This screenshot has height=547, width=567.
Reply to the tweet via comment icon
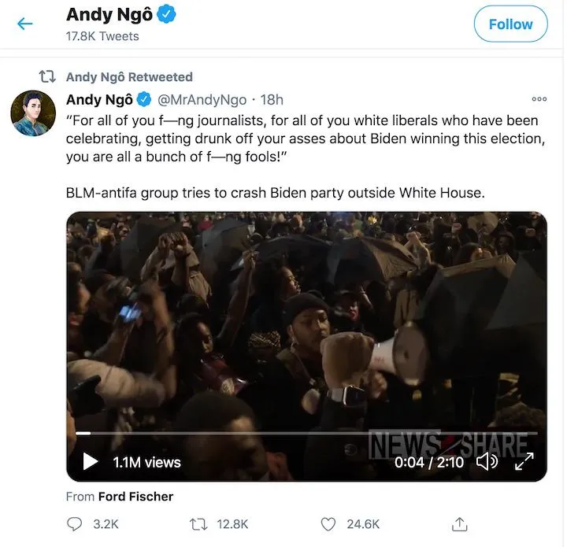coord(76,524)
